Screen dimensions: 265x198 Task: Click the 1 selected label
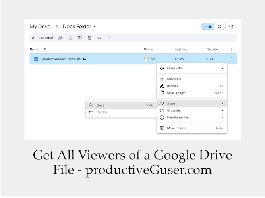point(46,38)
